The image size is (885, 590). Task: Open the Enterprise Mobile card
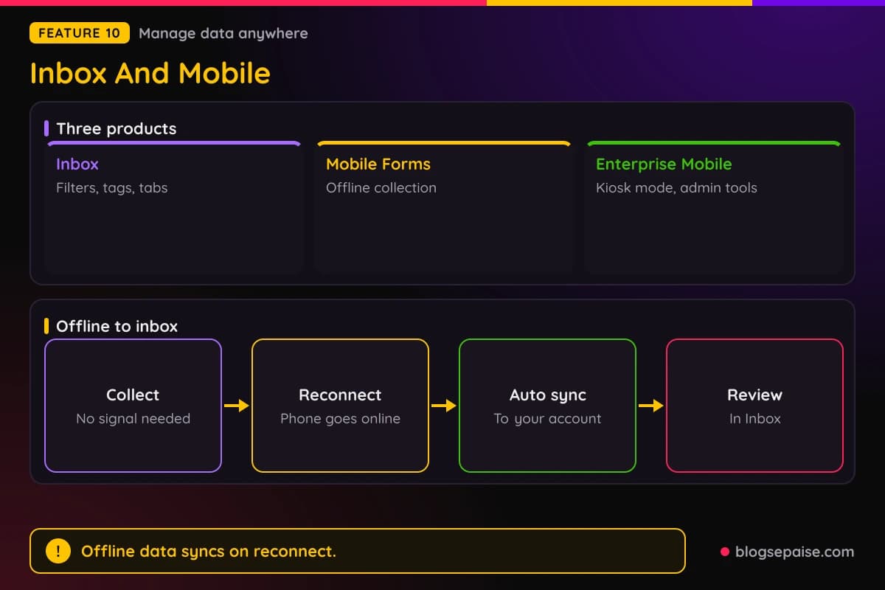(714, 207)
